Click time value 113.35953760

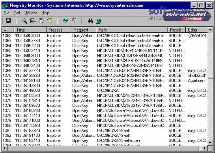click(28, 40)
